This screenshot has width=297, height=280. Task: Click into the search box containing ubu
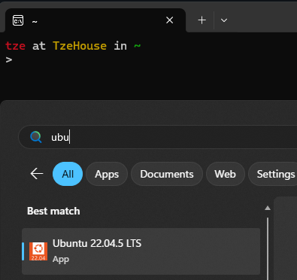[x=158, y=137]
